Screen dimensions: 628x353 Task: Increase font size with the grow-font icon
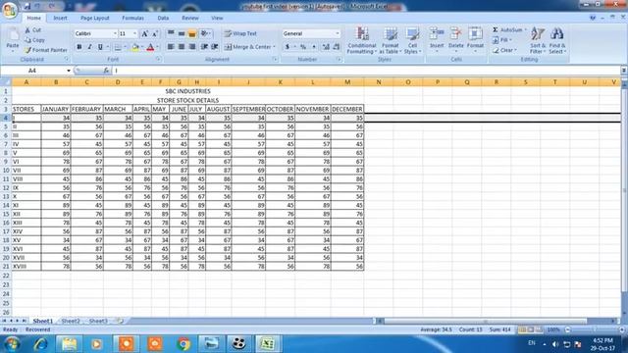pyautogui.click(x=144, y=34)
